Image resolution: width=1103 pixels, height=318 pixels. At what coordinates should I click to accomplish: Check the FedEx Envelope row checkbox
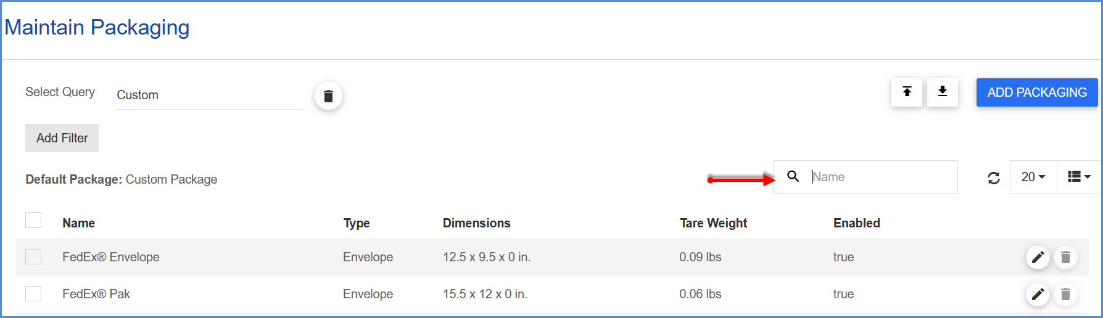(33, 257)
